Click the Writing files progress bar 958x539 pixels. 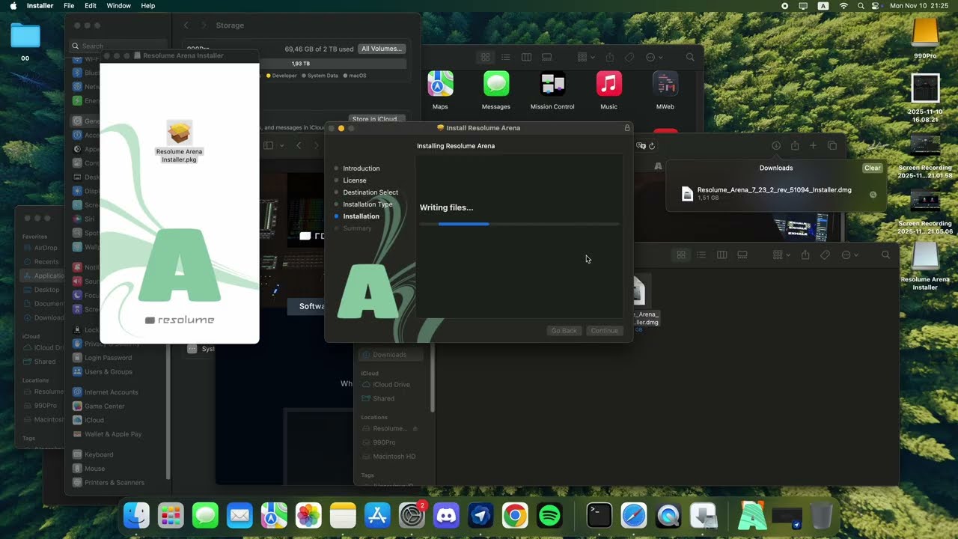point(519,224)
